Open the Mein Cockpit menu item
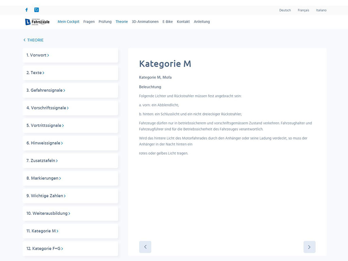Viewport: 348px width, 261px height. [x=68, y=22]
